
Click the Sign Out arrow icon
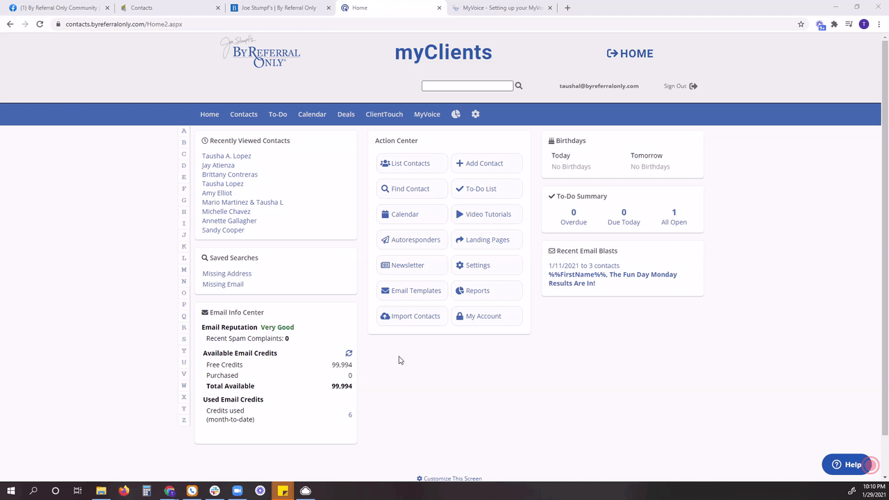coord(693,86)
